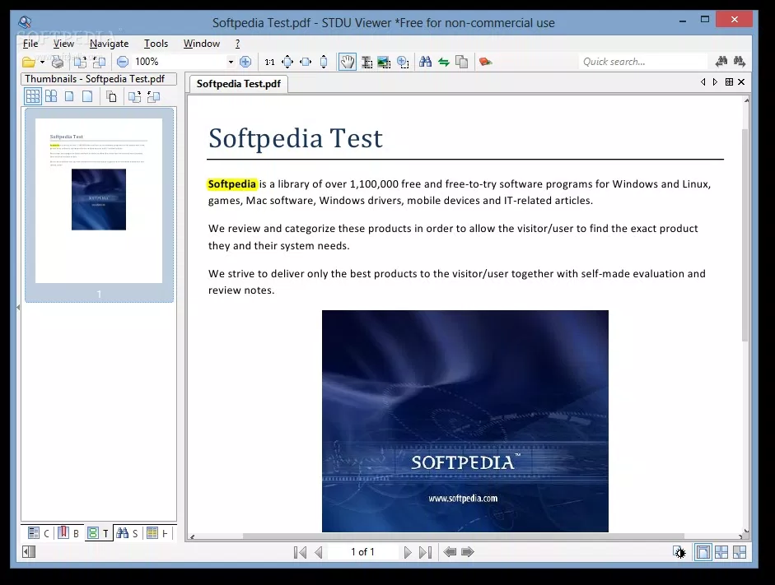
Task: Click the Quick search input field
Action: (x=642, y=62)
